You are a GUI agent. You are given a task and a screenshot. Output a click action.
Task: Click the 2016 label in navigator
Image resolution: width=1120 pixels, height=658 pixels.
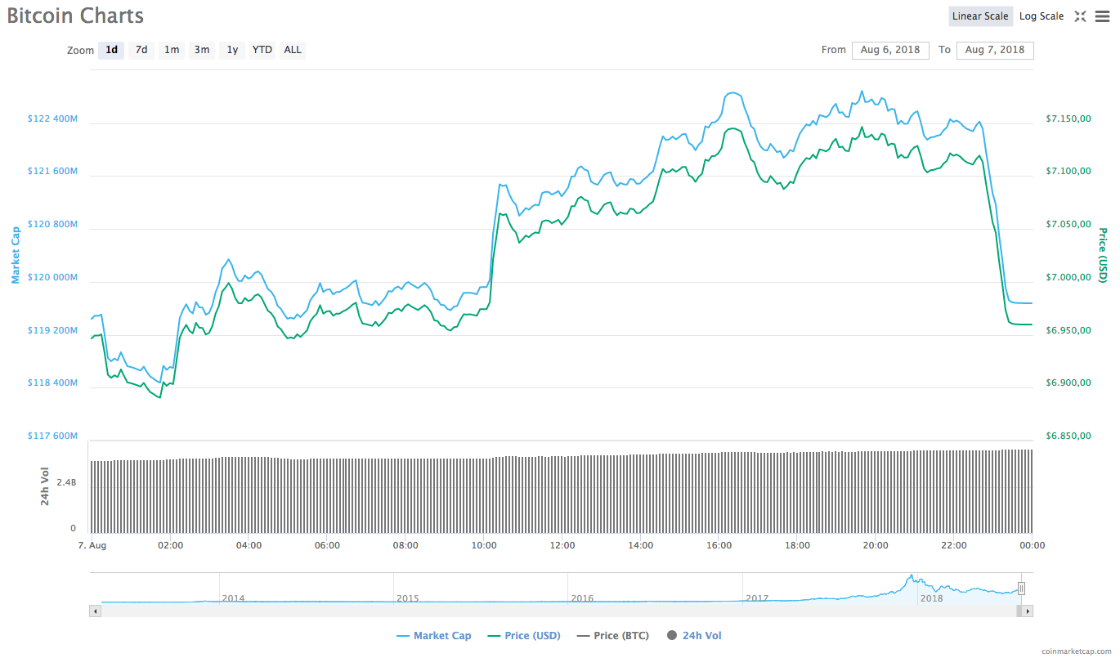(x=582, y=598)
